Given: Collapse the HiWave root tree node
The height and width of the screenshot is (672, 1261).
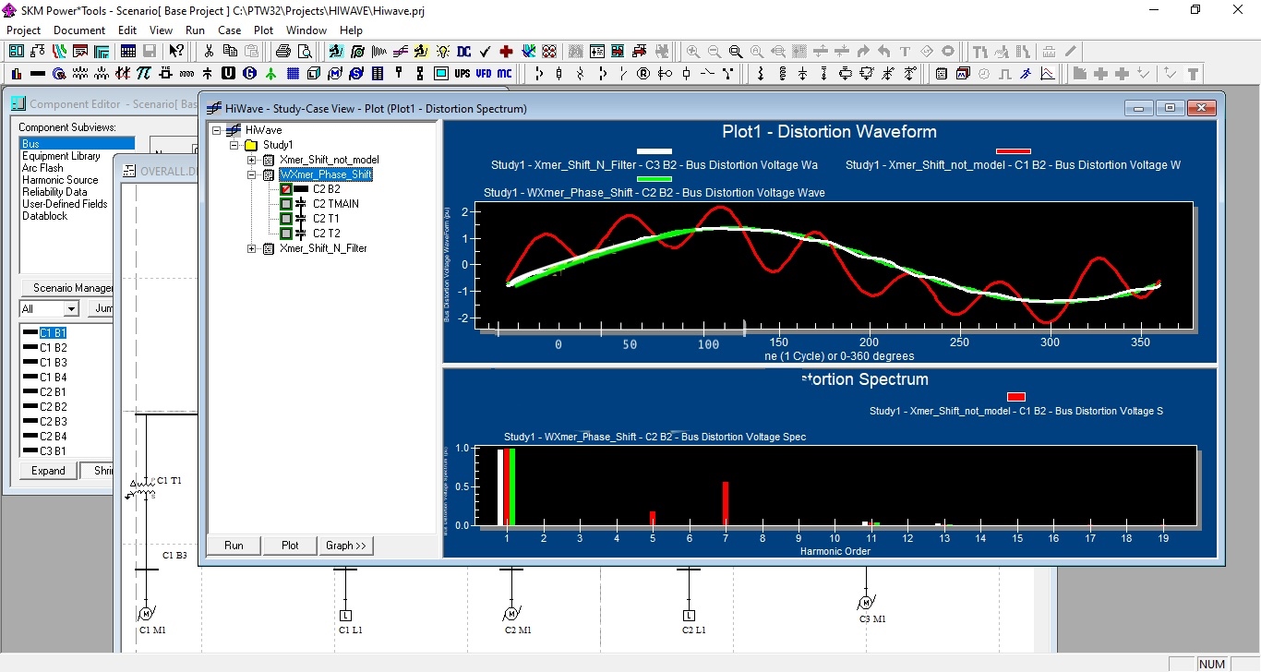Looking at the screenshot, I should pos(217,130).
